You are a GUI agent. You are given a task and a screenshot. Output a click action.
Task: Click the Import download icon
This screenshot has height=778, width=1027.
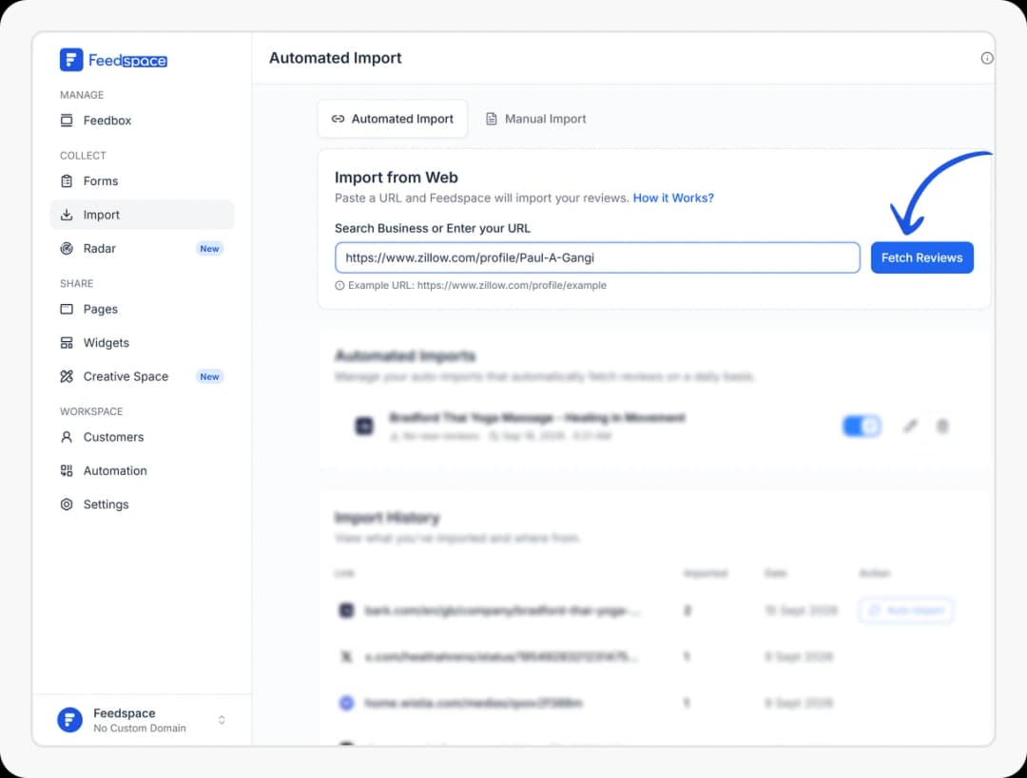67,215
